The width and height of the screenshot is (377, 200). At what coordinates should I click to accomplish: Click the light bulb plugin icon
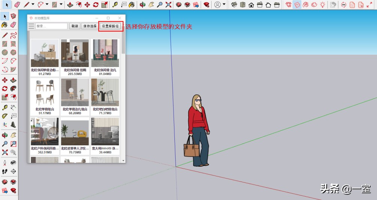(x=323, y=5)
